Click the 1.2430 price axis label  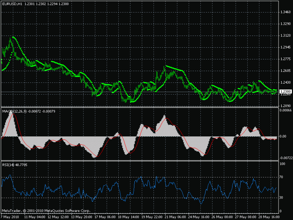coord(286,82)
